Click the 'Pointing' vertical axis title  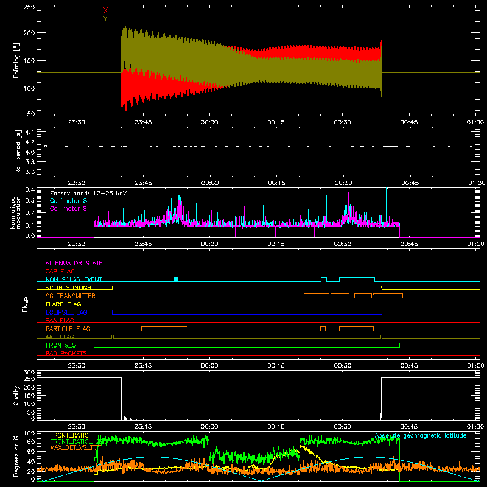pyautogui.click(x=16, y=60)
